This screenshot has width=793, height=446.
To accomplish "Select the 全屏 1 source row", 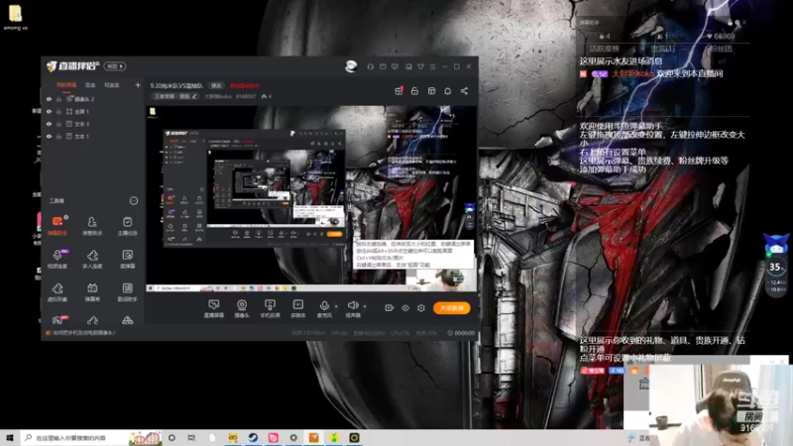I will pyautogui.click(x=93, y=112).
